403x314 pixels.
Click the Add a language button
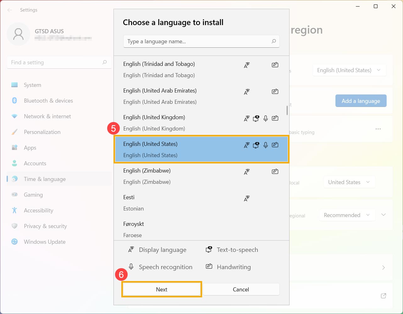pos(361,101)
